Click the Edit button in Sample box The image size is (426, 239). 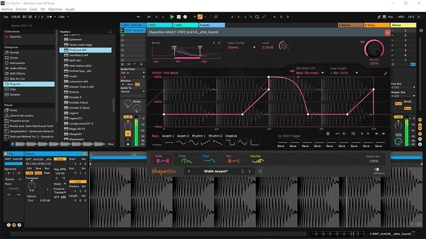click(x=29, y=168)
